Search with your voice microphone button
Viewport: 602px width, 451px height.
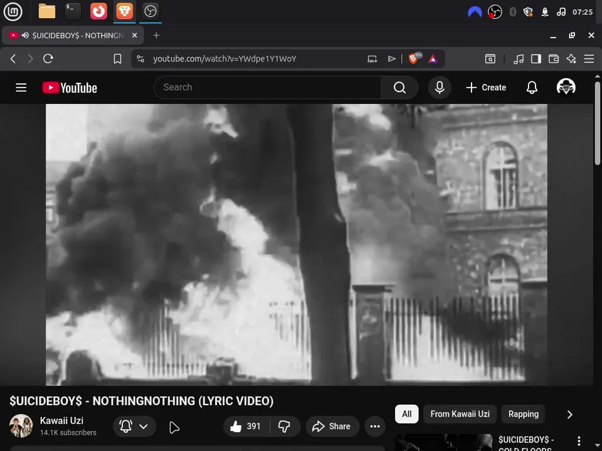tap(440, 88)
